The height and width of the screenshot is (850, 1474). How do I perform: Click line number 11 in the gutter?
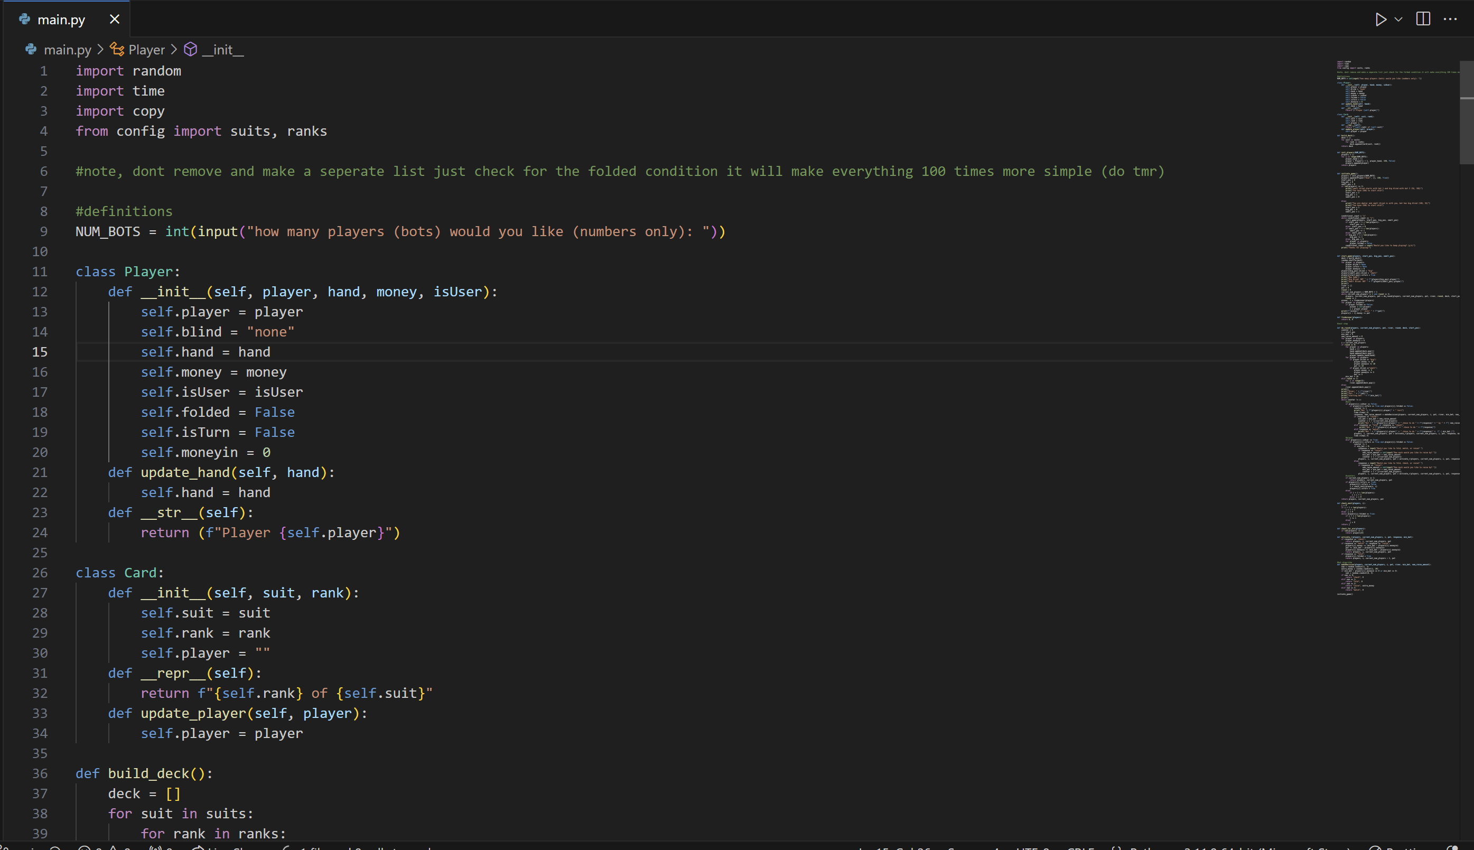pyautogui.click(x=40, y=272)
